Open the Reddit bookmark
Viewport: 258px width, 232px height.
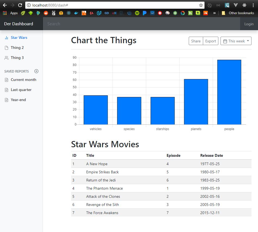pyautogui.click(x=46, y=13)
